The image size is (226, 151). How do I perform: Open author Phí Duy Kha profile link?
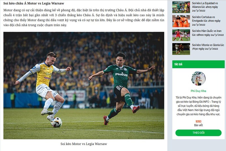[198, 91]
